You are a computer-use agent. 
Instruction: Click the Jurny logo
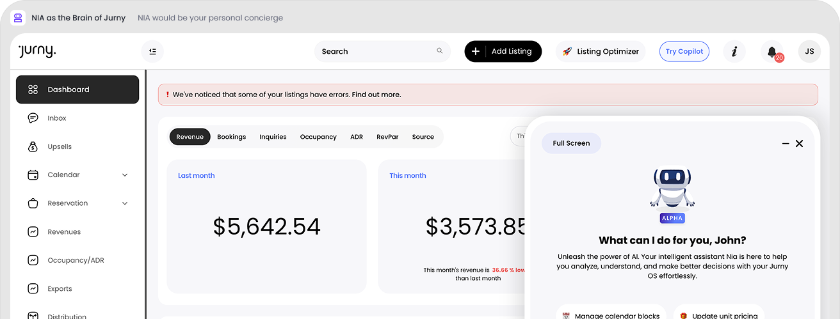(x=37, y=52)
